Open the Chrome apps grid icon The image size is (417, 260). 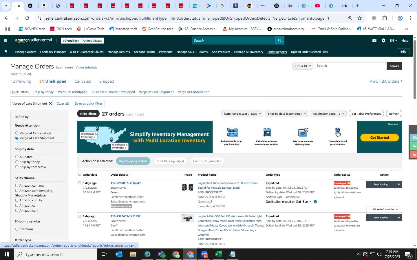click(x=8, y=29)
